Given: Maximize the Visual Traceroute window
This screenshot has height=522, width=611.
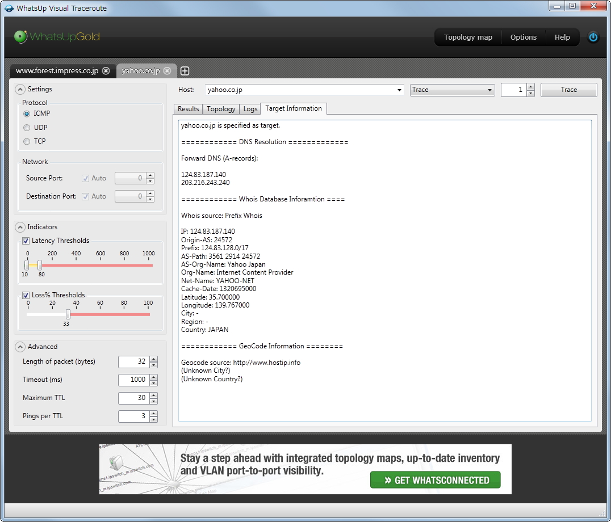Looking at the screenshot, I should (572, 6).
